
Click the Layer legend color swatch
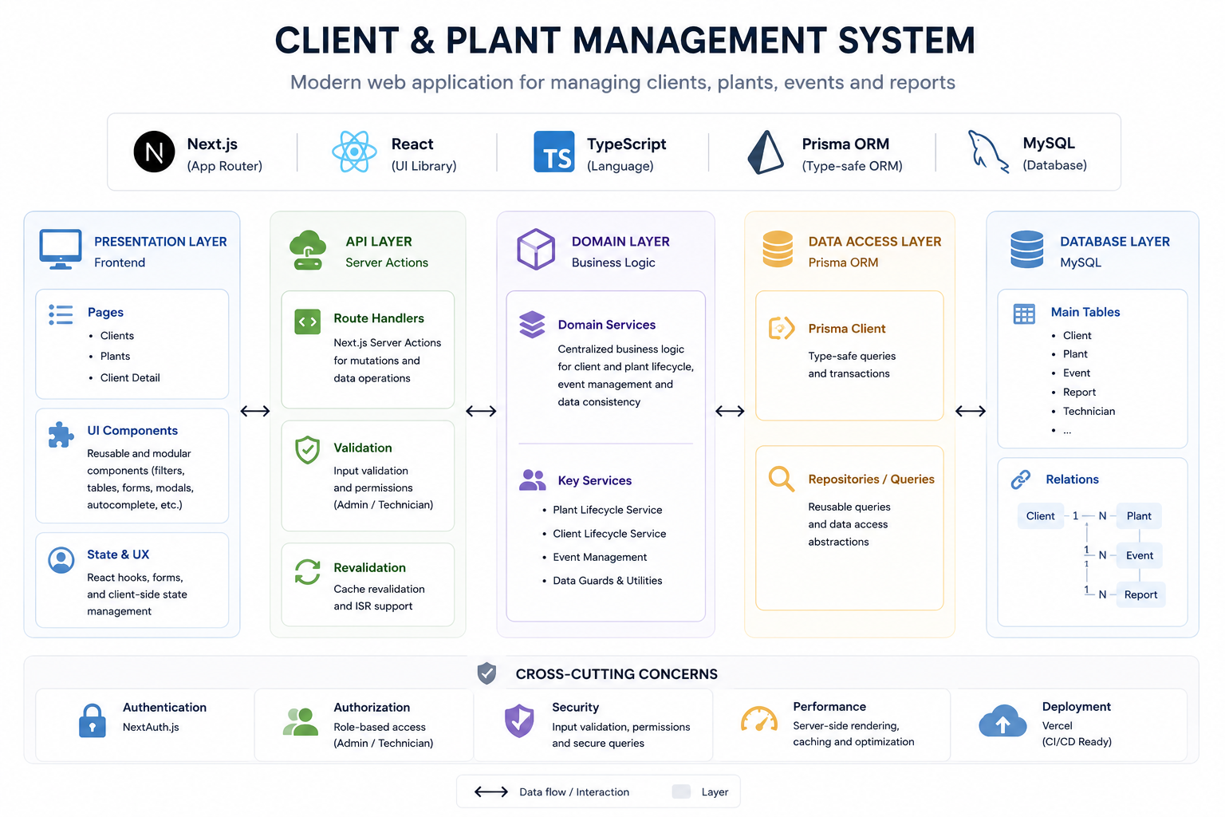(x=681, y=791)
